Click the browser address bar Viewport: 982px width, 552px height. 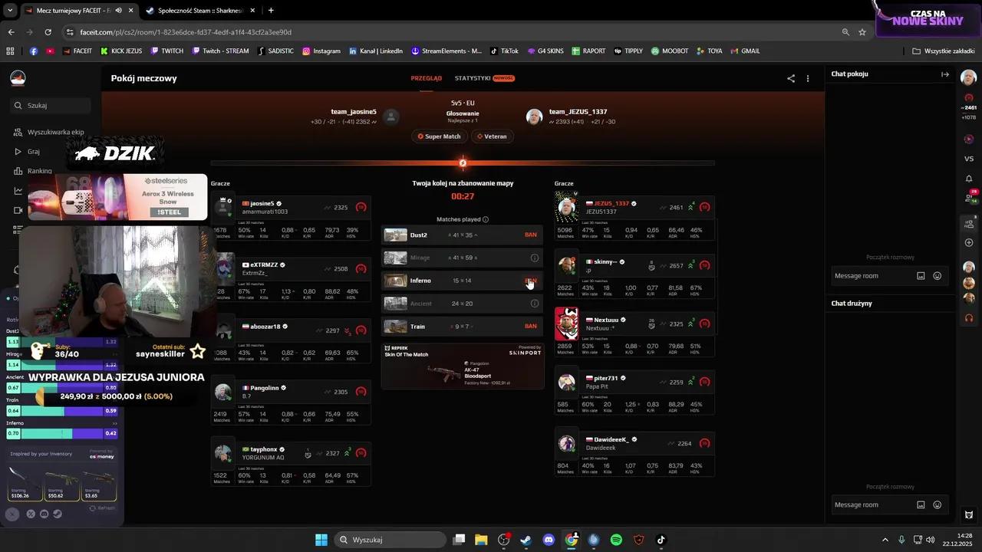(x=453, y=32)
